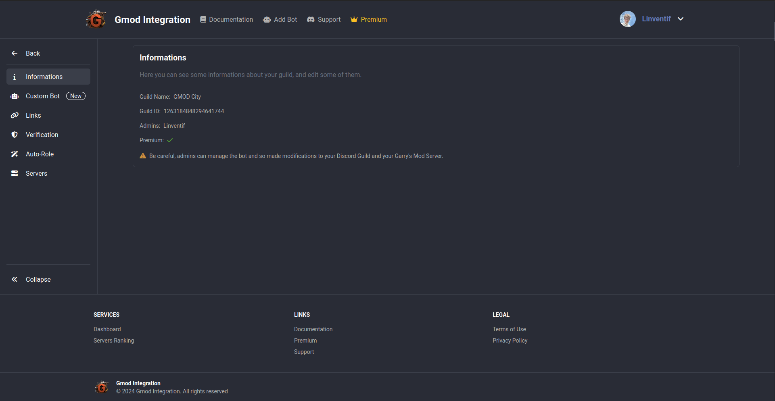Click the Auto-Role magic wand icon
Viewport: 775px width, 401px height.
[x=15, y=154]
